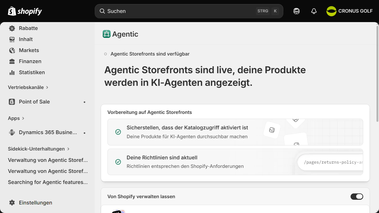Click the Deine Richtlinien sind aktuell row
Image resolution: width=379 pixels, height=213 pixels.
point(235,162)
